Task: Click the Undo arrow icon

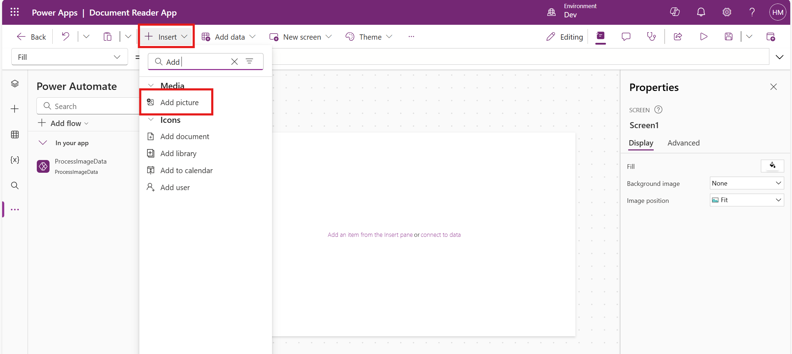Action: pyautogui.click(x=65, y=37)
